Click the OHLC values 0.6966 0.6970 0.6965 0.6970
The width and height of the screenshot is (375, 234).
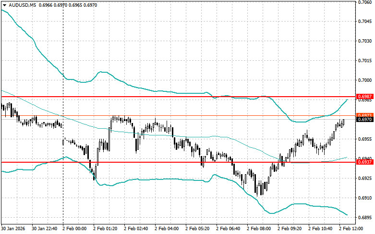point(68,5)
